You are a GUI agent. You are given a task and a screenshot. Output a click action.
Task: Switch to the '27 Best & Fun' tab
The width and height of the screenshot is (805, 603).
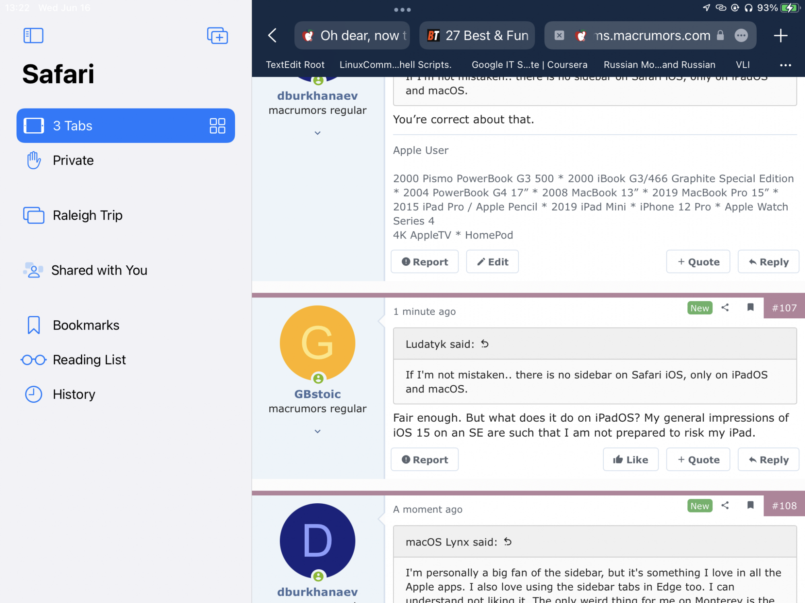pos(477,36)
